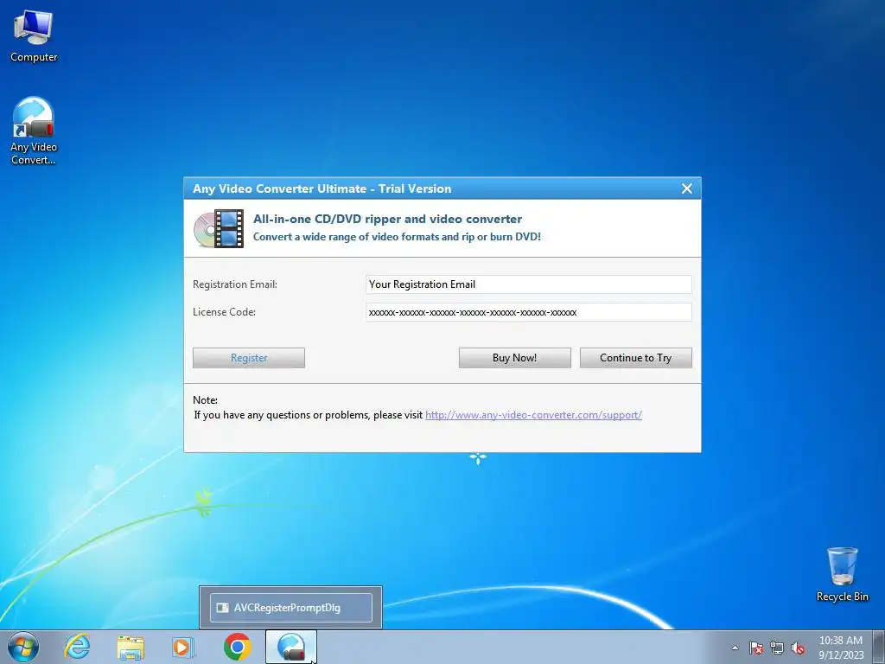Show hidden system tray icons arrow
The width and height of the screenshot is (885, 664).
pyautogui.click(x=735, y=648)
